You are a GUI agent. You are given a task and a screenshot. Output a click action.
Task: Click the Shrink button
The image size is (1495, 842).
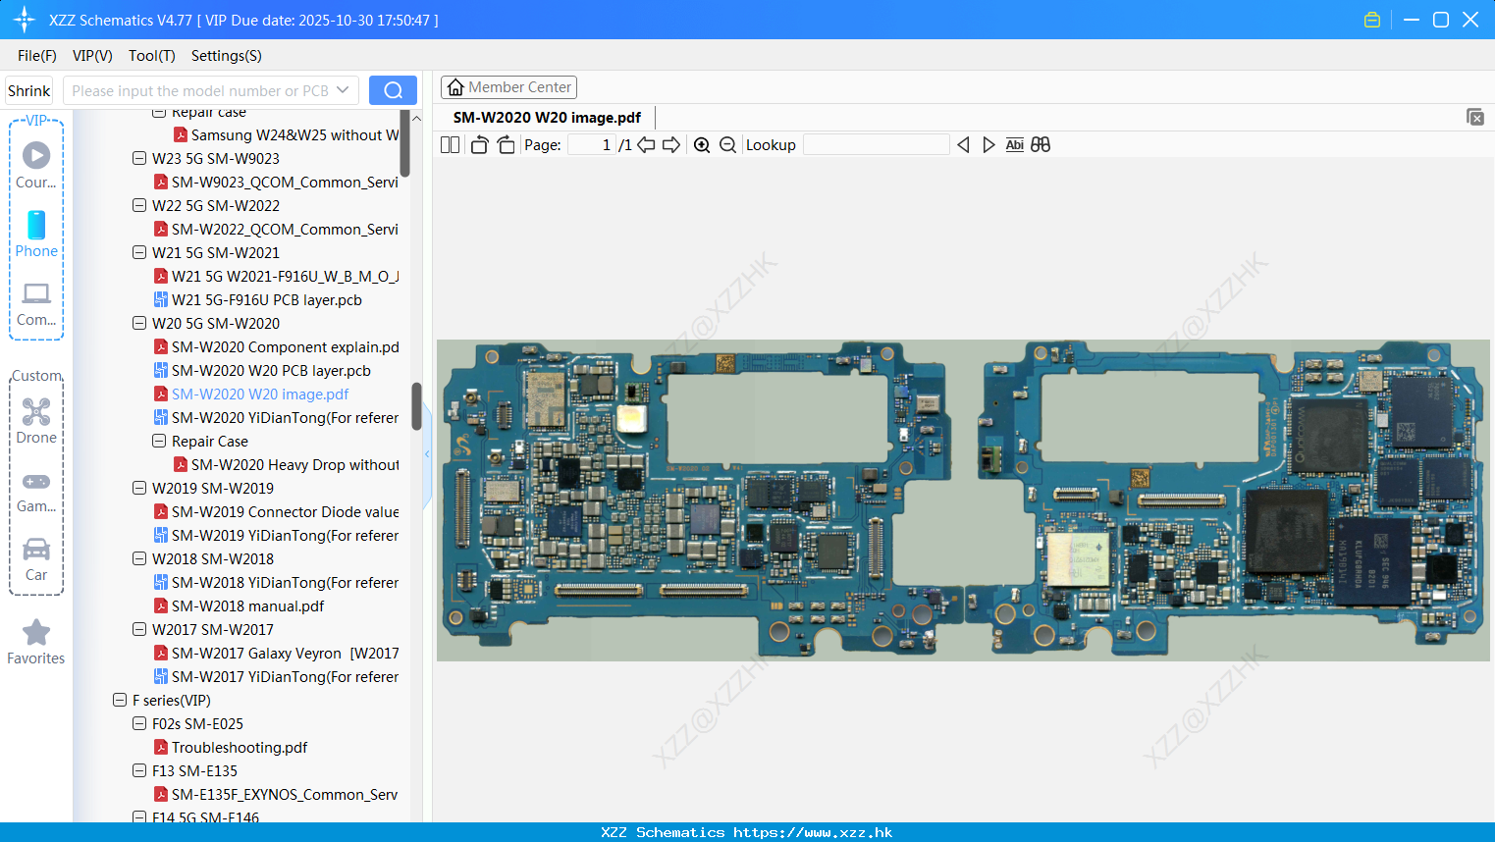coord(28,90)
